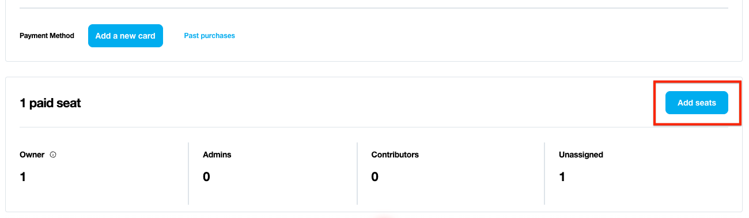Click the Contributors seat count zero
749x218 pixels.
click(x=374, y=177)
